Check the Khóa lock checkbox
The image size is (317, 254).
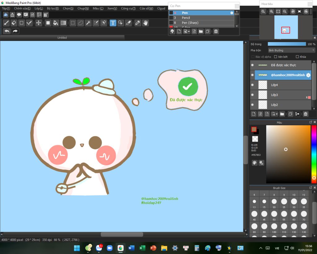297,57
